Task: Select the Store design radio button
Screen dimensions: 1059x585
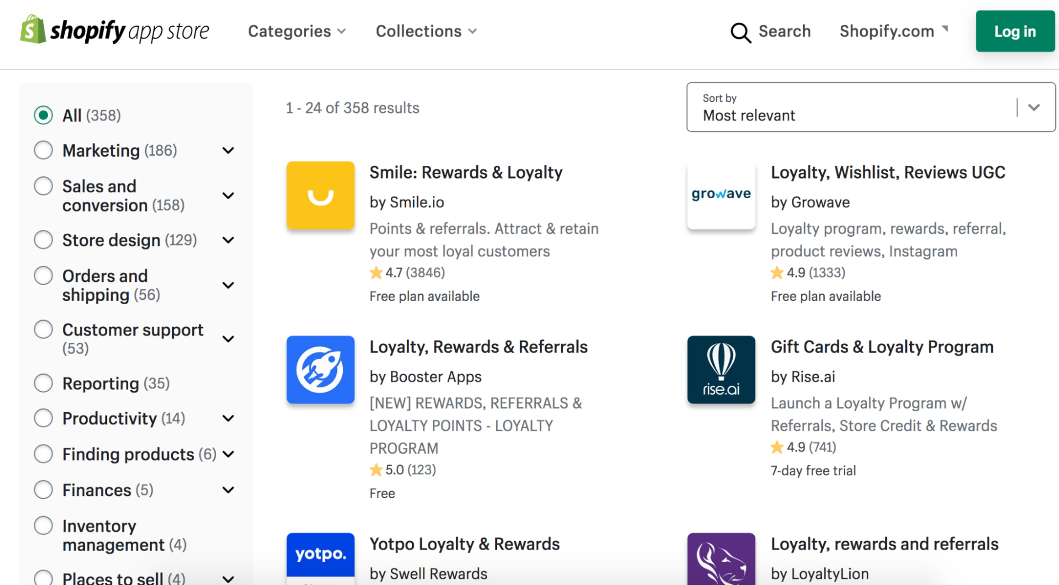Action: (43, 240)
